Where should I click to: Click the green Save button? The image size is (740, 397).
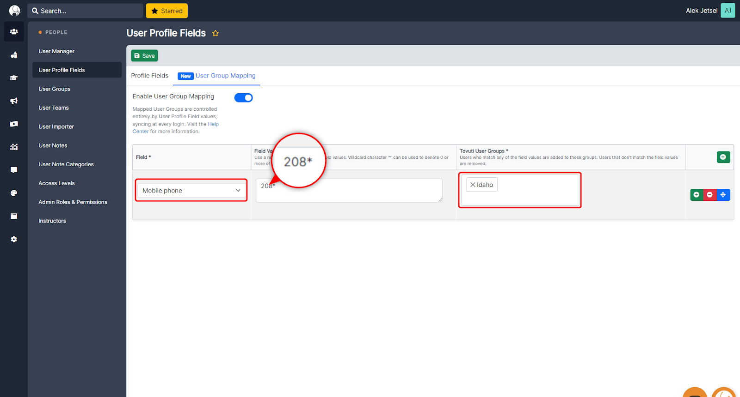144,56
